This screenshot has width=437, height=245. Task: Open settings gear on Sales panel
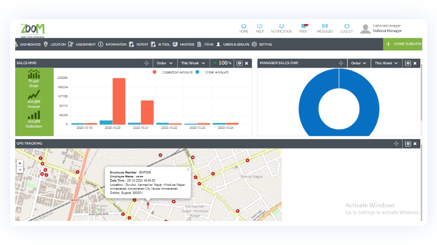[240, 63]
